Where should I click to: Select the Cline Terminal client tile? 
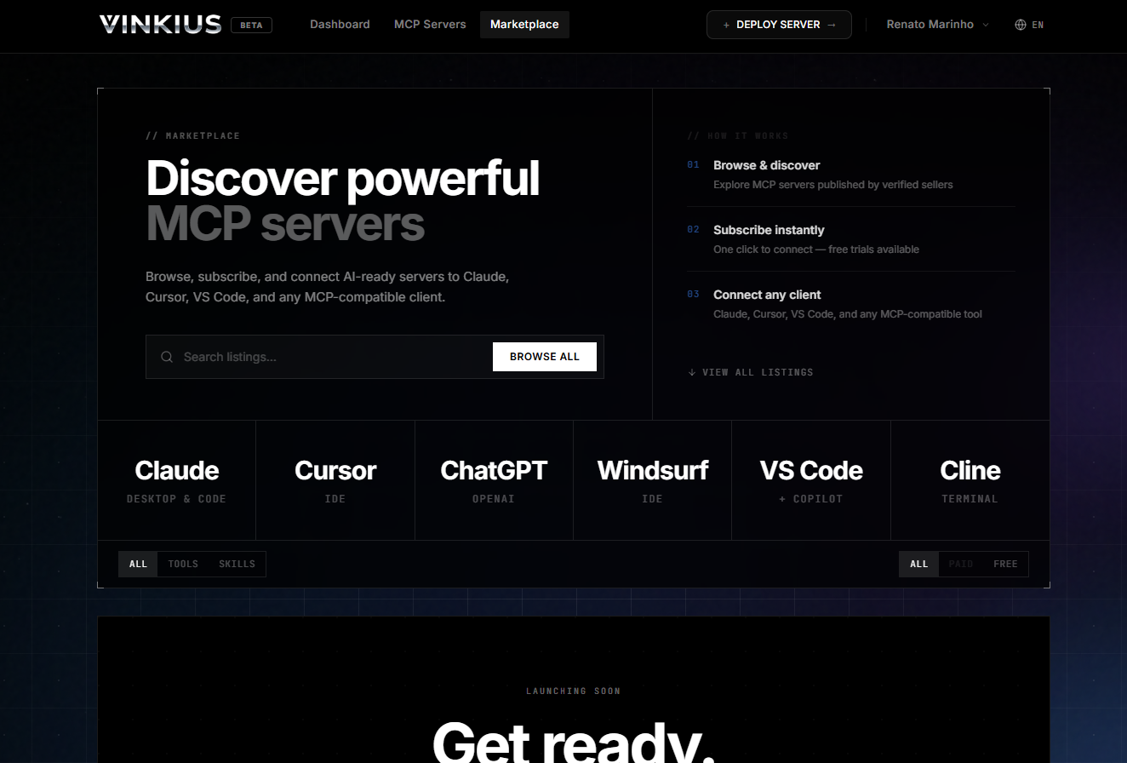click(970, 479)
